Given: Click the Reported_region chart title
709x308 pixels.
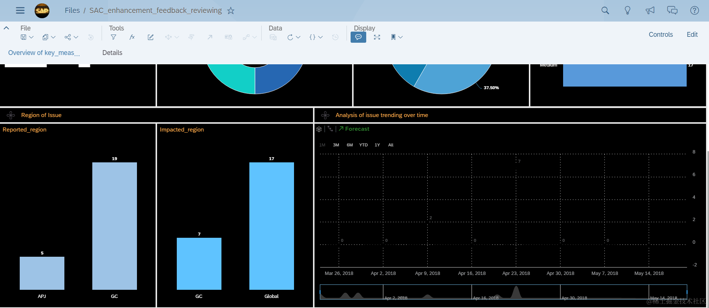Looking at the screenshot, I should point(25,129).
